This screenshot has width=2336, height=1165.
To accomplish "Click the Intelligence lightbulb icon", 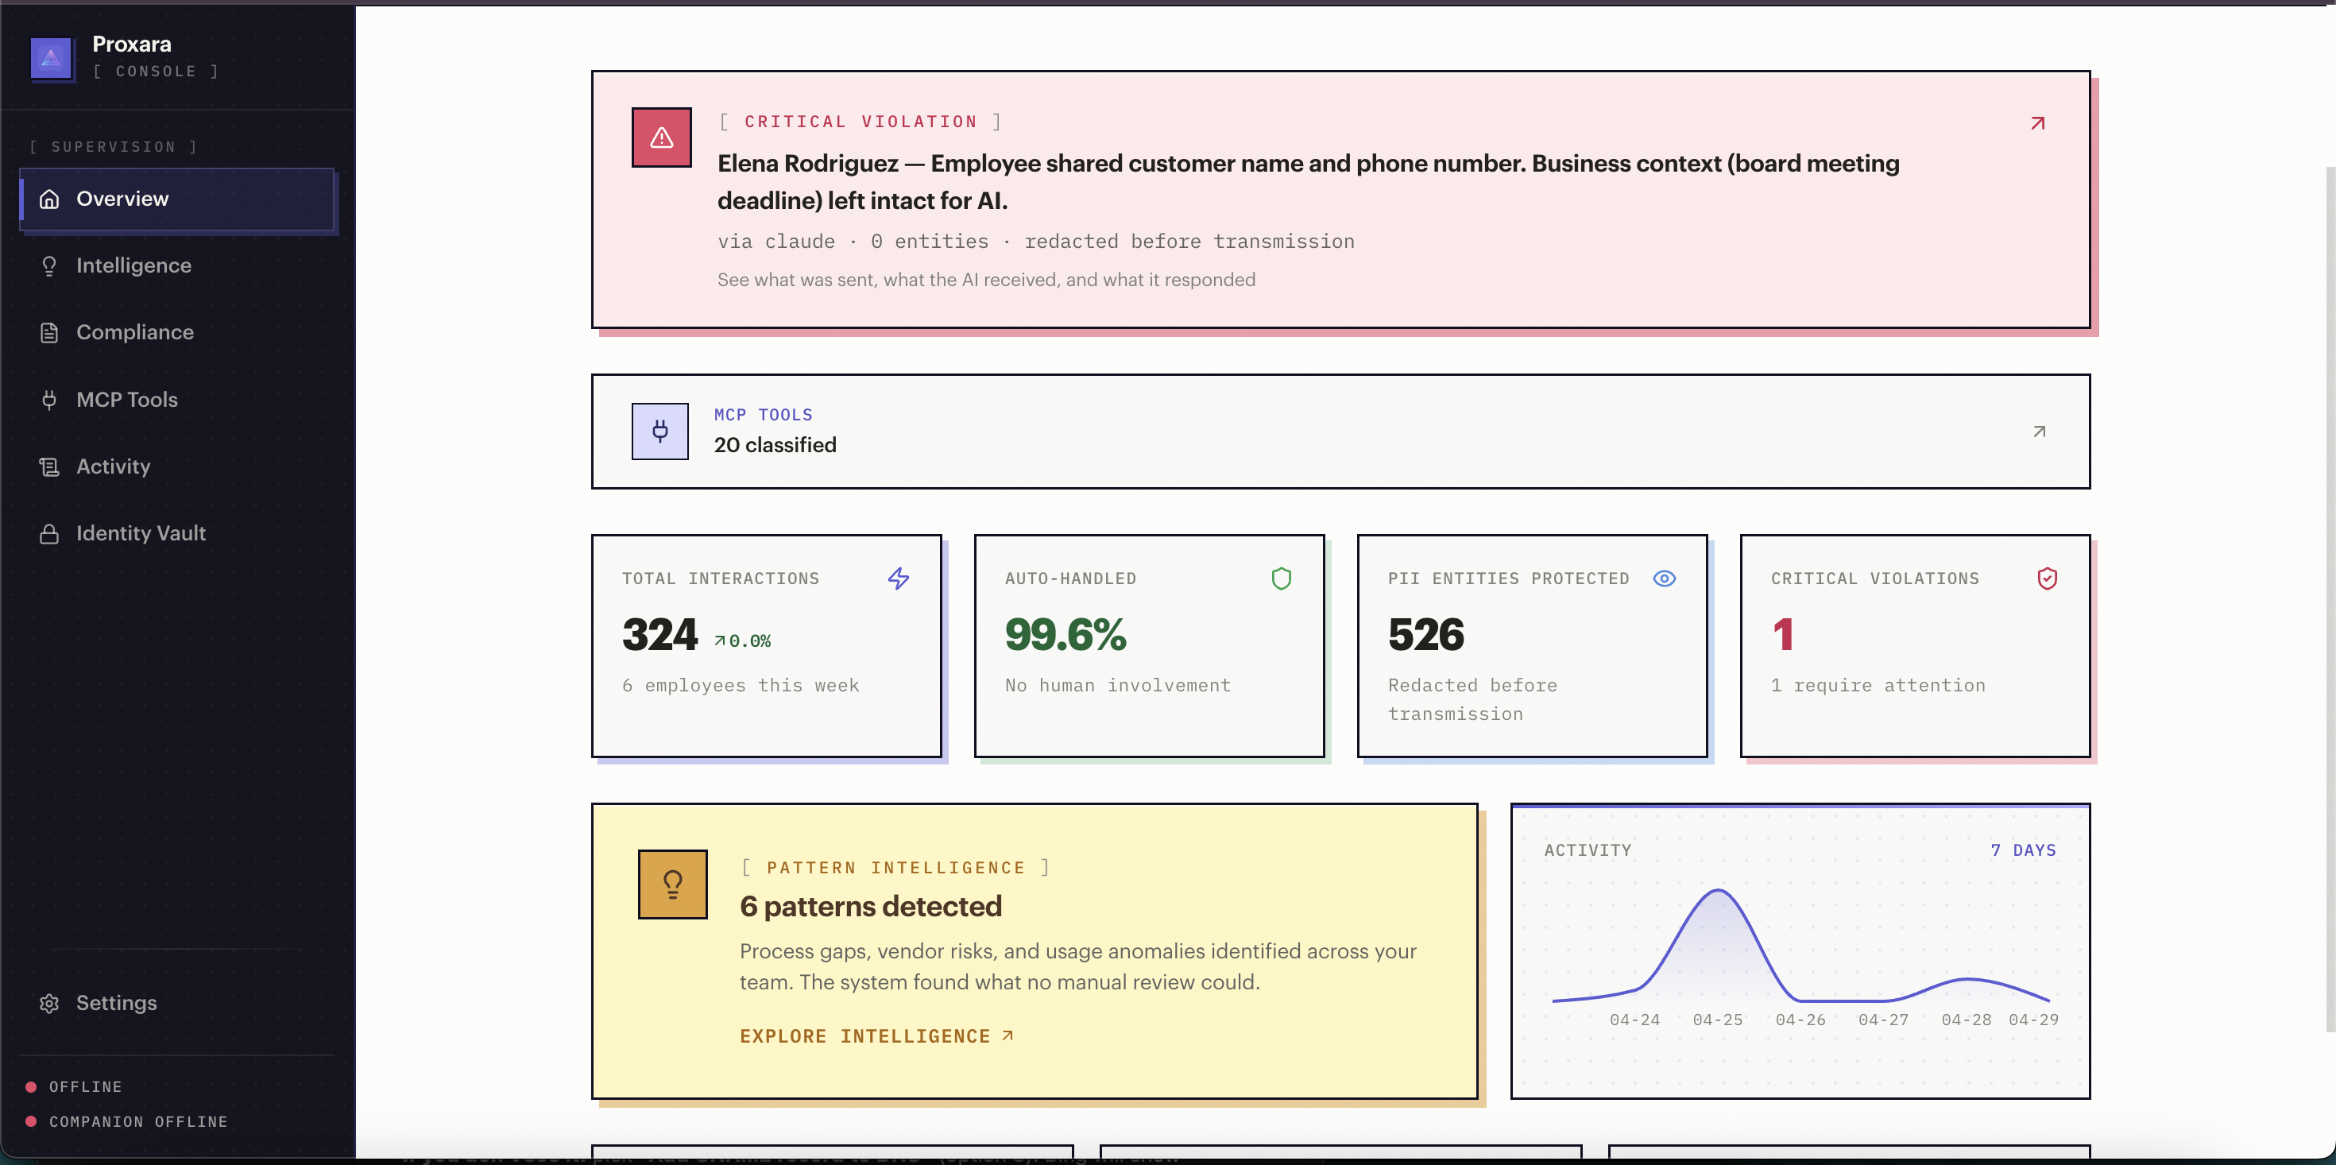I will coord(49,266).
